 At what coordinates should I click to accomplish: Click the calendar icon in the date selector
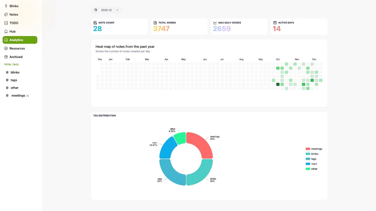tap(96, 10)
